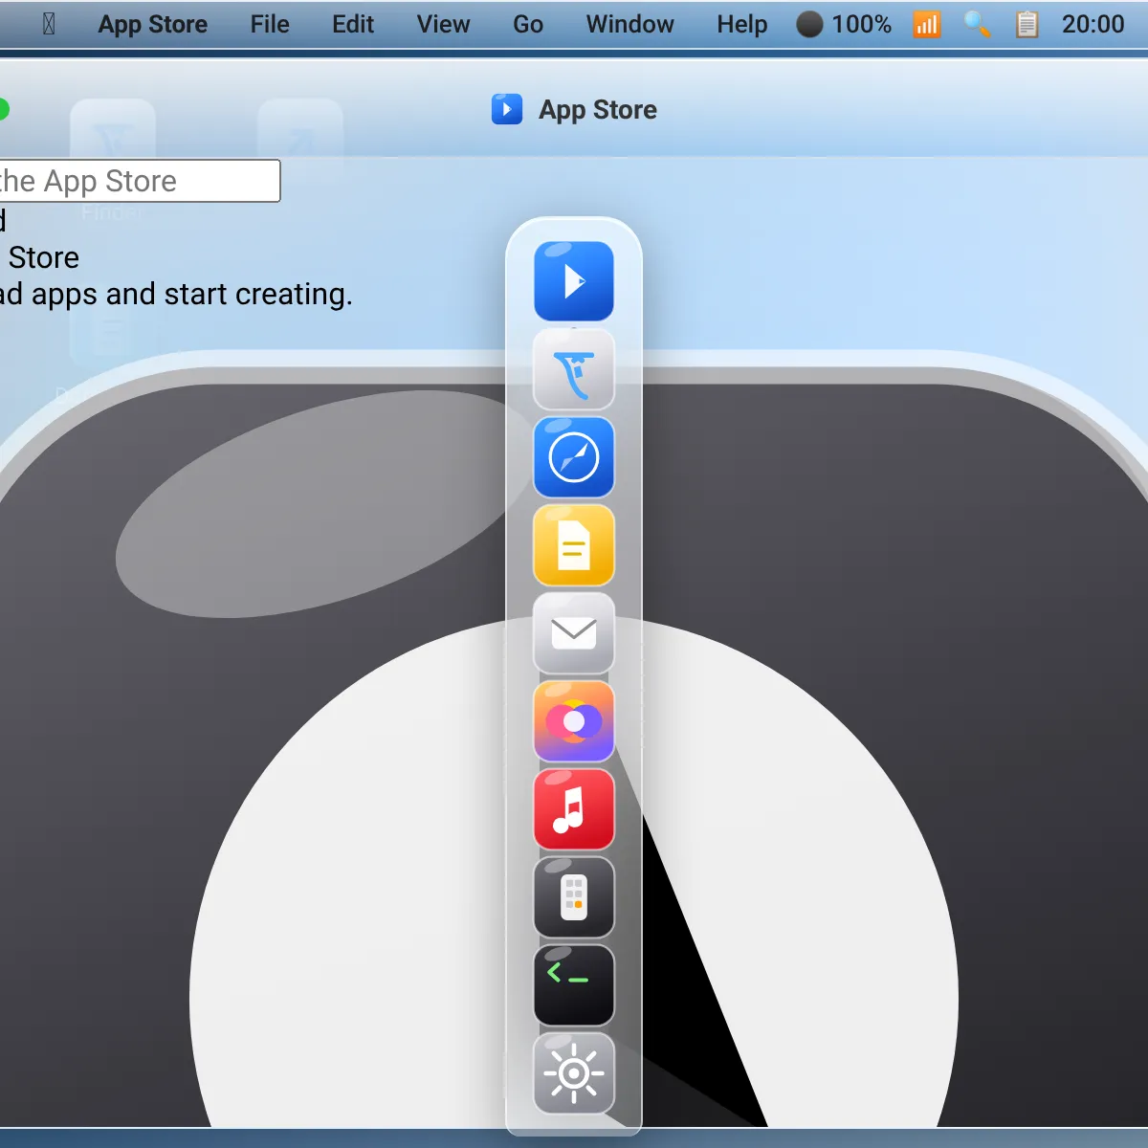Check the 100% battery status indicator
The image size is (1148, 1148).
click(x=844, y=24)
